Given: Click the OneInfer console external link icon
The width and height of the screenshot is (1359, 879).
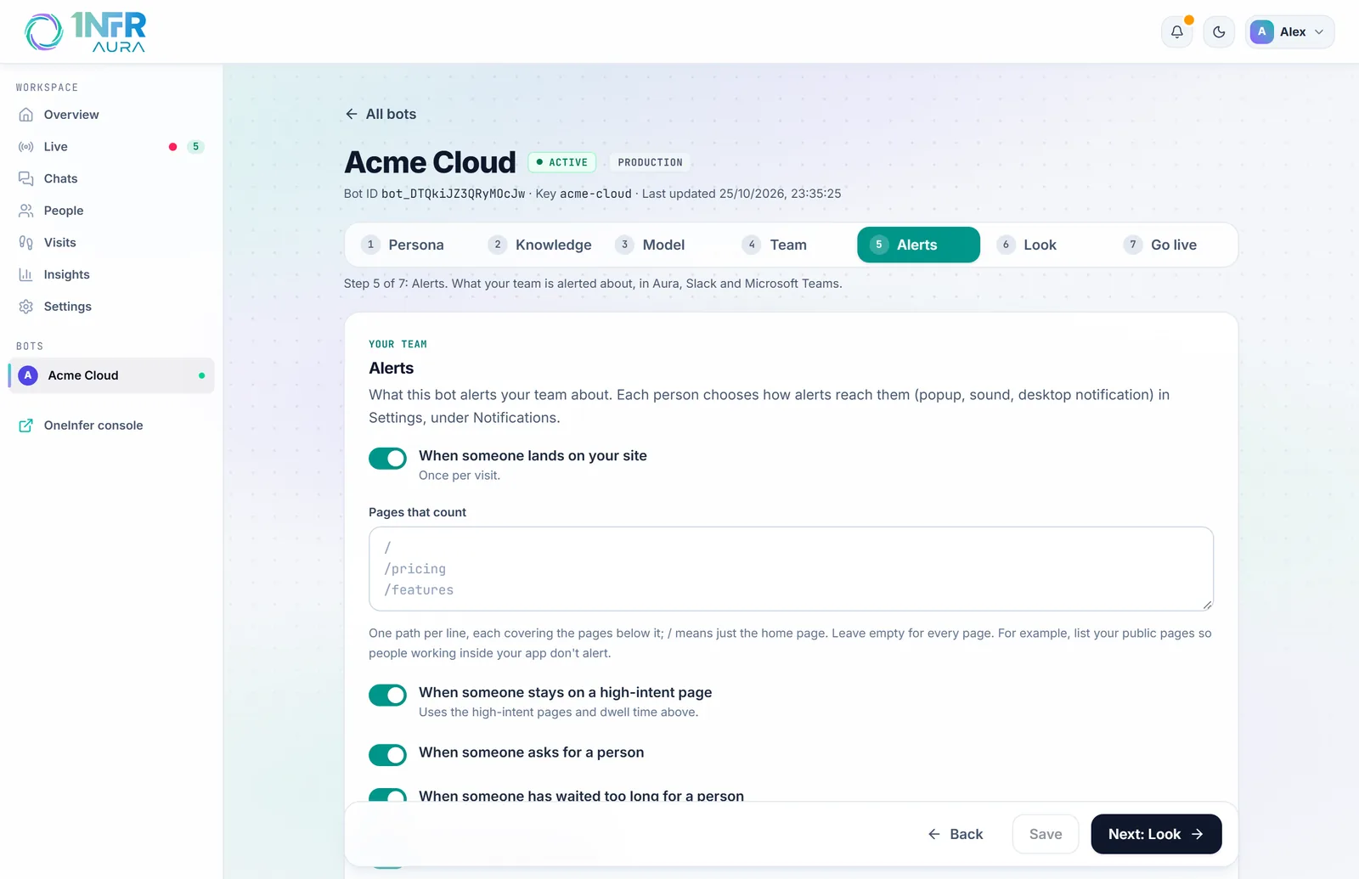Looking at the screenshot, I should [26, 425].
